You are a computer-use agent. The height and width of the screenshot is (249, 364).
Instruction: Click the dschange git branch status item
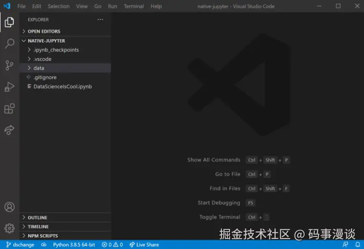click(x=20, y=245)
